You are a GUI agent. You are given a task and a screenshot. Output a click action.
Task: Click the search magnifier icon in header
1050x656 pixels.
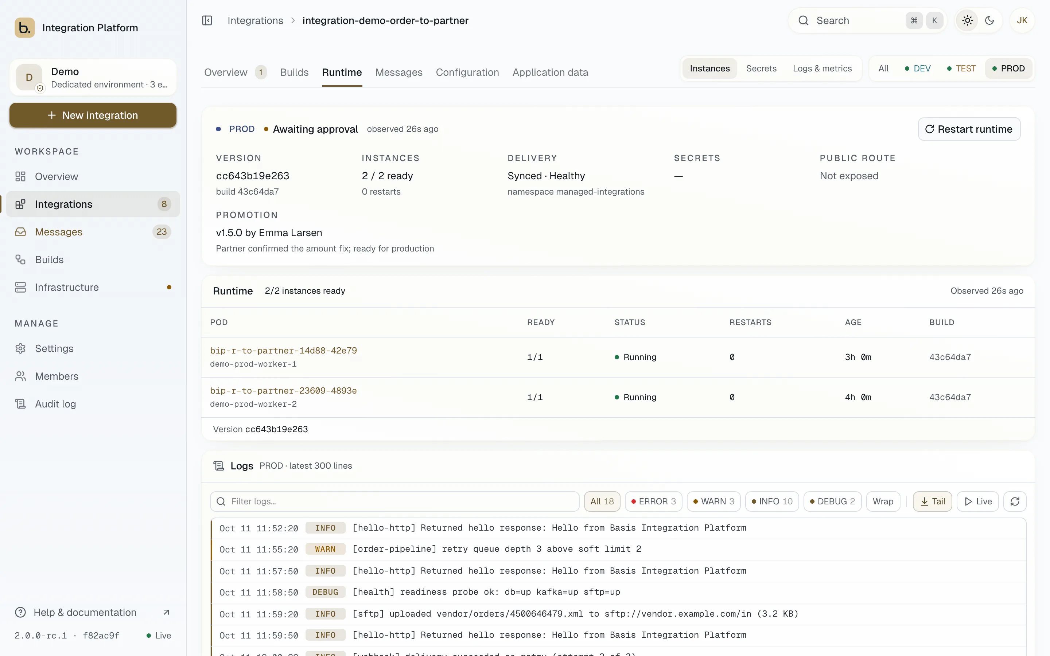[804, 20]
